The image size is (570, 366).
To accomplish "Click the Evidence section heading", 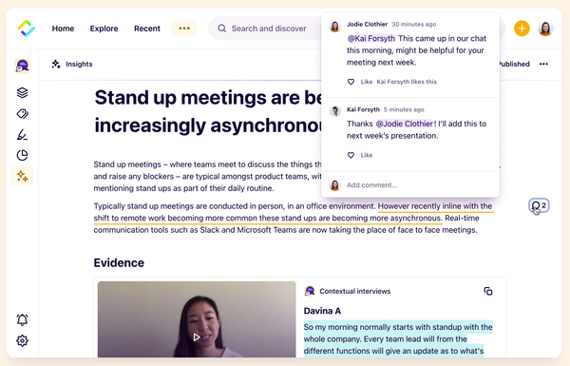I will point(119,262).
